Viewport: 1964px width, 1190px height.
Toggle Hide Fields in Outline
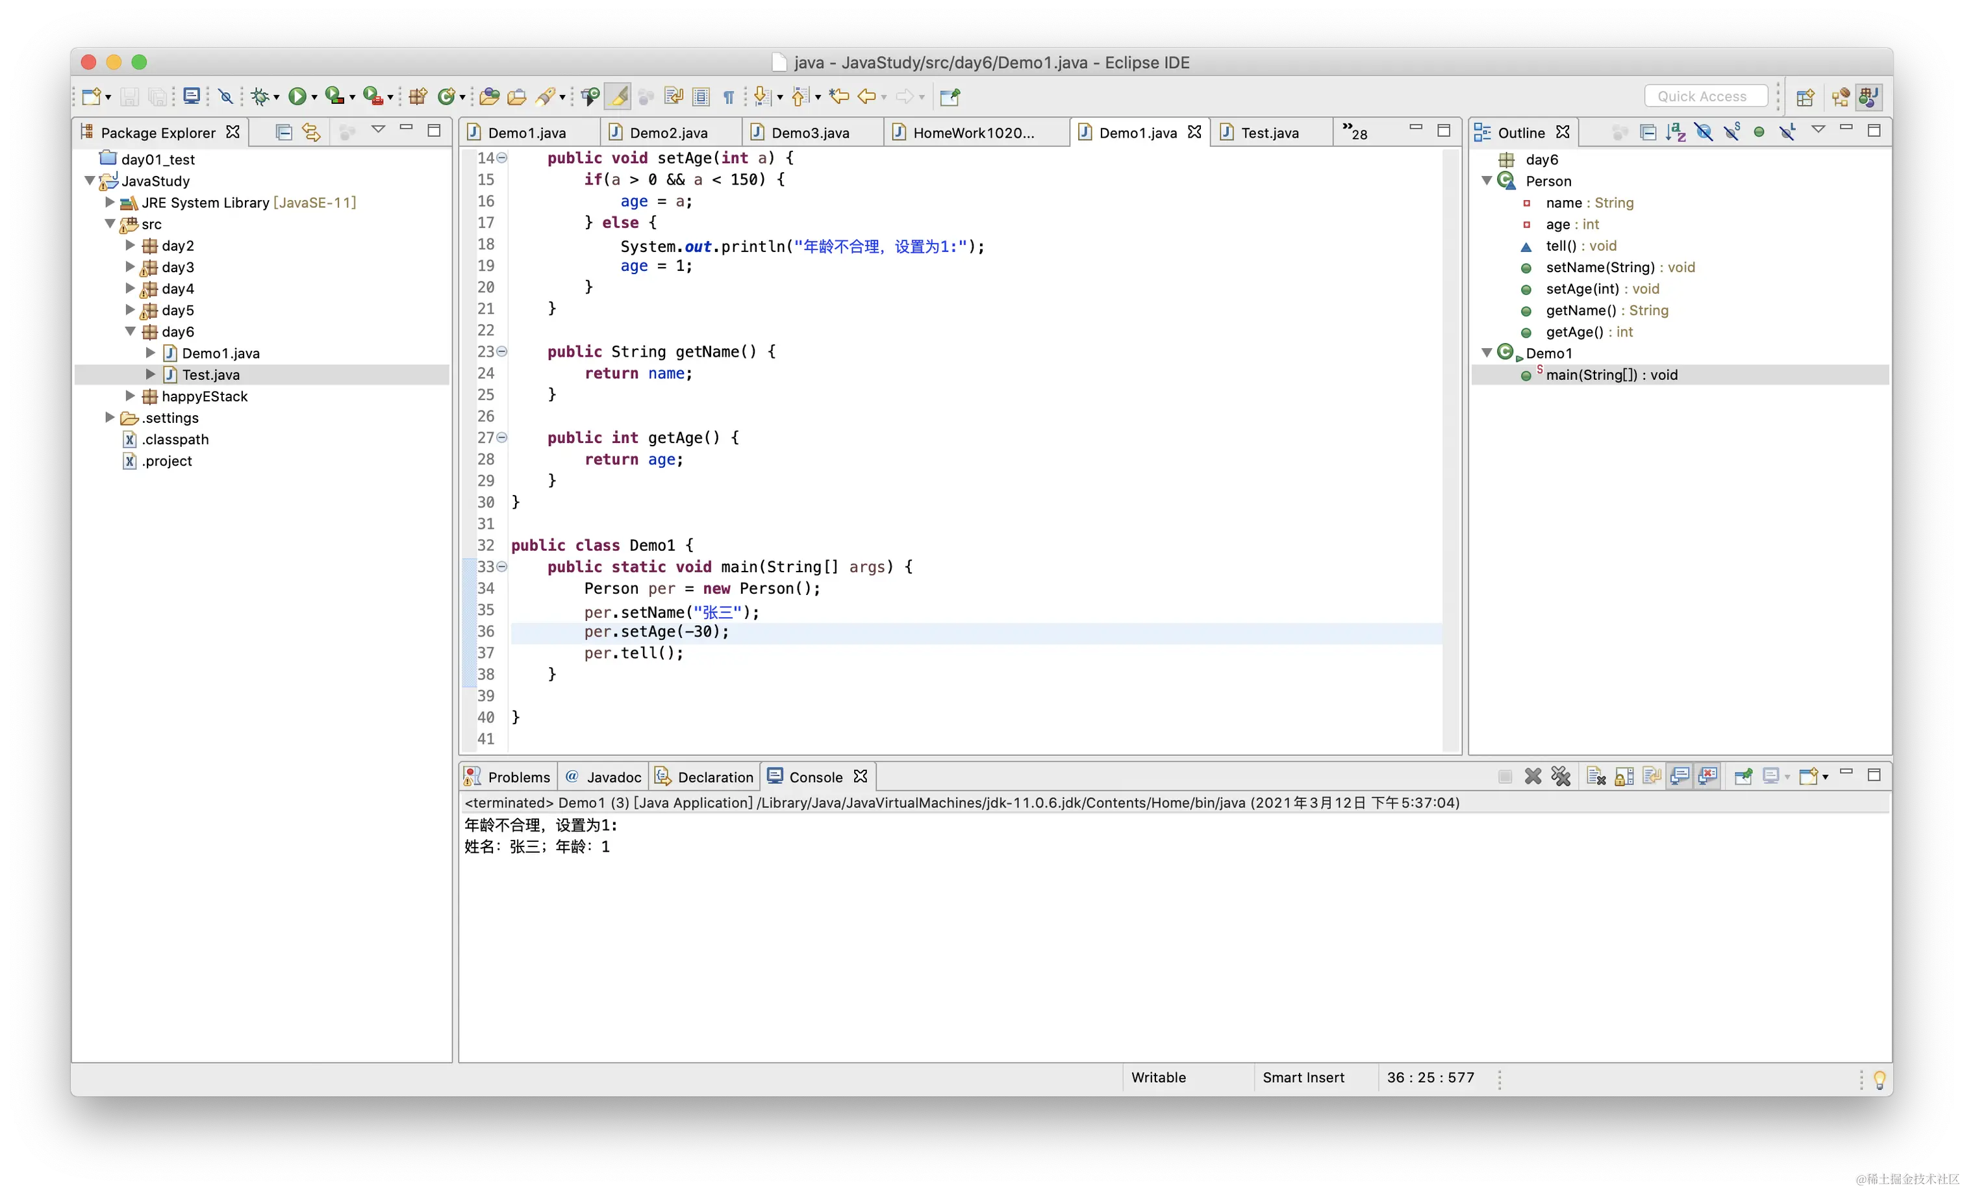(x=1704, y=133)
